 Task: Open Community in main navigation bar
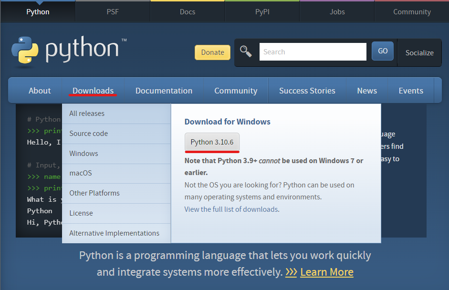[x=236, y=91]
